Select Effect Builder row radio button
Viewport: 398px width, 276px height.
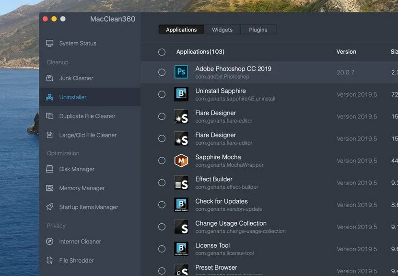162,183
